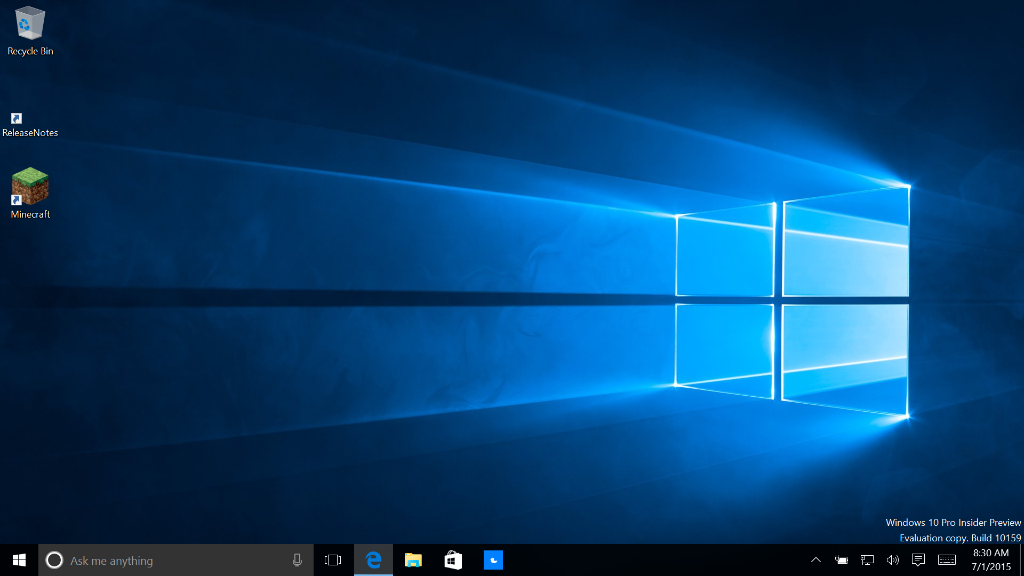Open the clock and calendar flyout
The width and height of the screenshot is (1024, 576).
991,560
